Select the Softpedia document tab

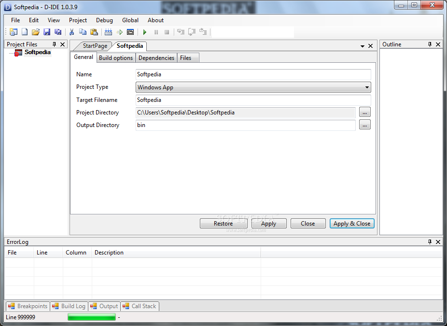[x=130, y=46]
